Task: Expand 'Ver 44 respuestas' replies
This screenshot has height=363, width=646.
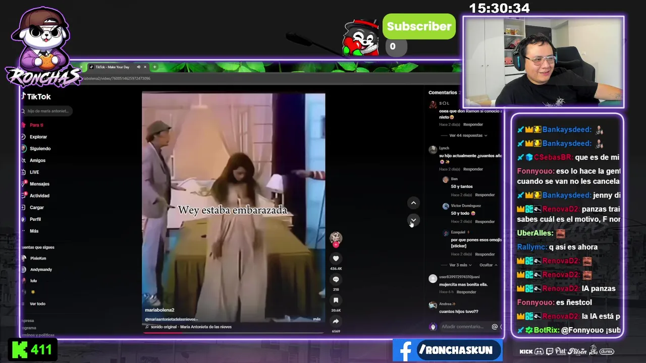Action: [x=468, y=136]
